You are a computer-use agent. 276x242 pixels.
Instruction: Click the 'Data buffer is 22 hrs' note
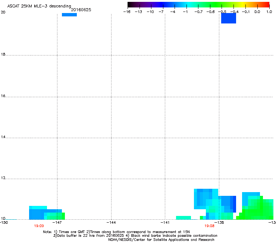pos(135,236)
